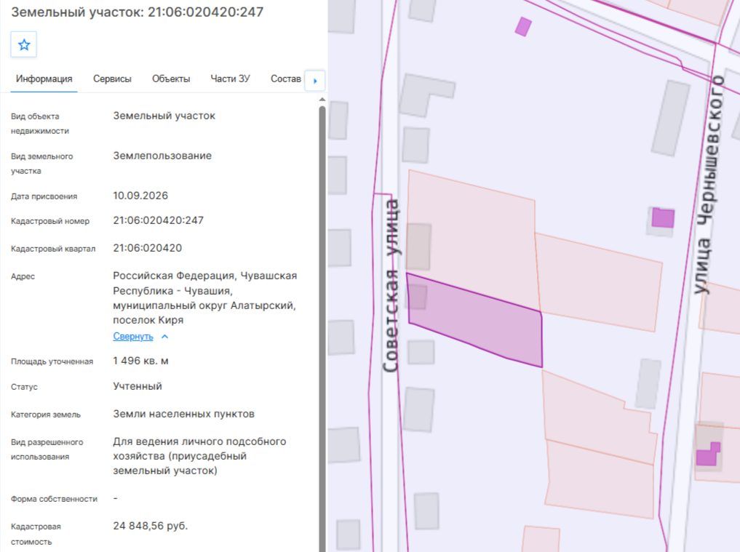Select Земли населенных пунктов category value
The image size is (740, 552).
point(183,415)
